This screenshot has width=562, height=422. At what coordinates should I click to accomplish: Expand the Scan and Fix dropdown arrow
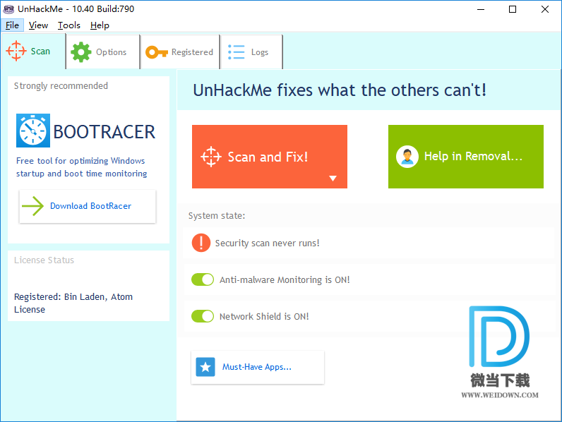(x=333, y=179)
